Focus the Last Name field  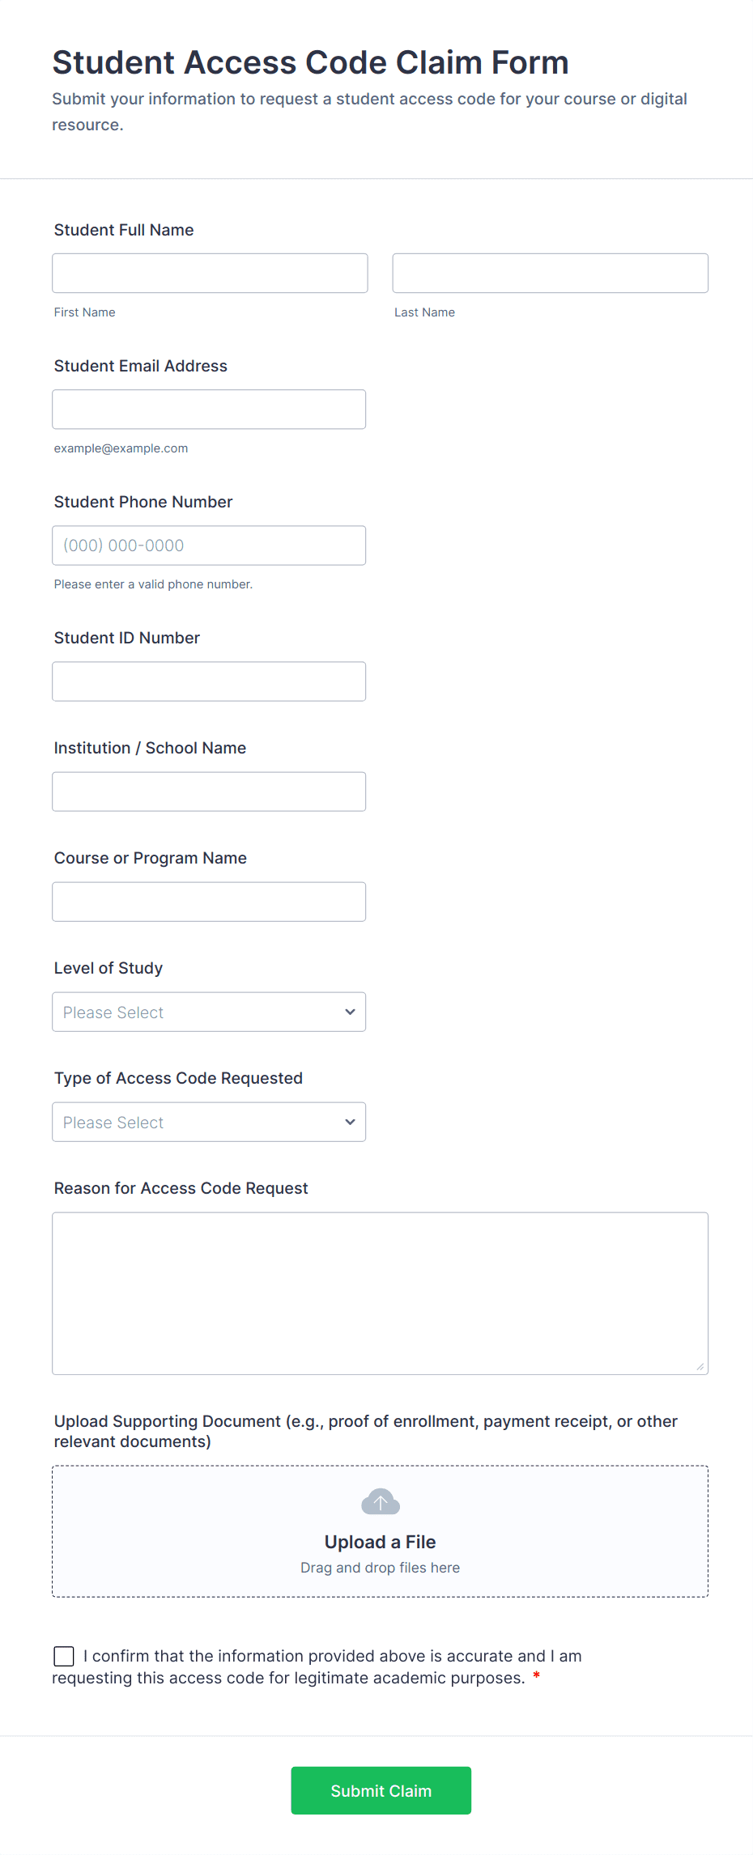pyautogui.click(x=550, y=273)
